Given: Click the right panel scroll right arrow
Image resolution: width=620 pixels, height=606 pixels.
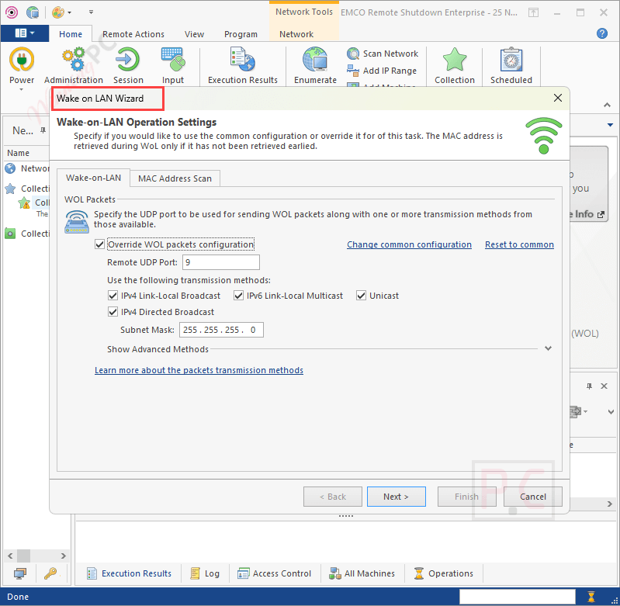Looking at the screenshot, I should [609, 504].
